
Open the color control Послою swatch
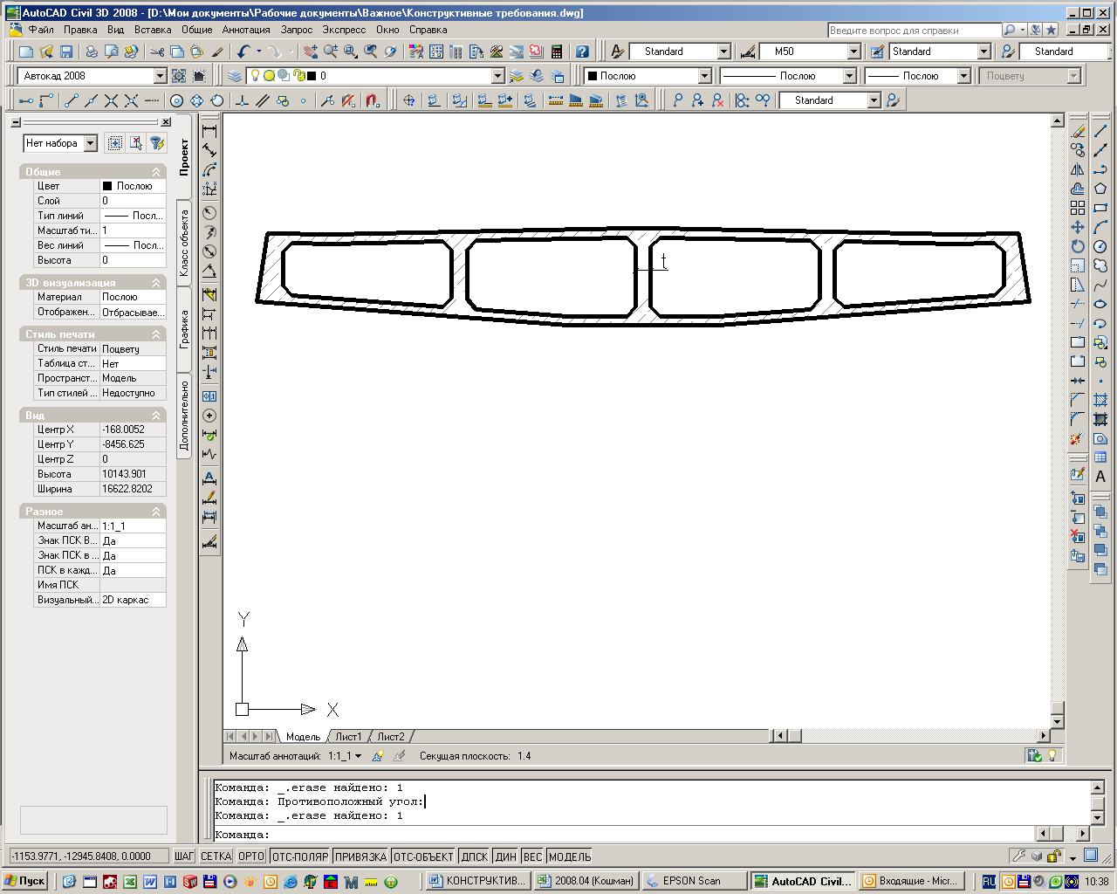coord(647,76)
